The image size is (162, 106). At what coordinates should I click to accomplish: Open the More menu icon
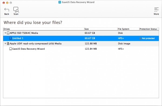(156, 10)
